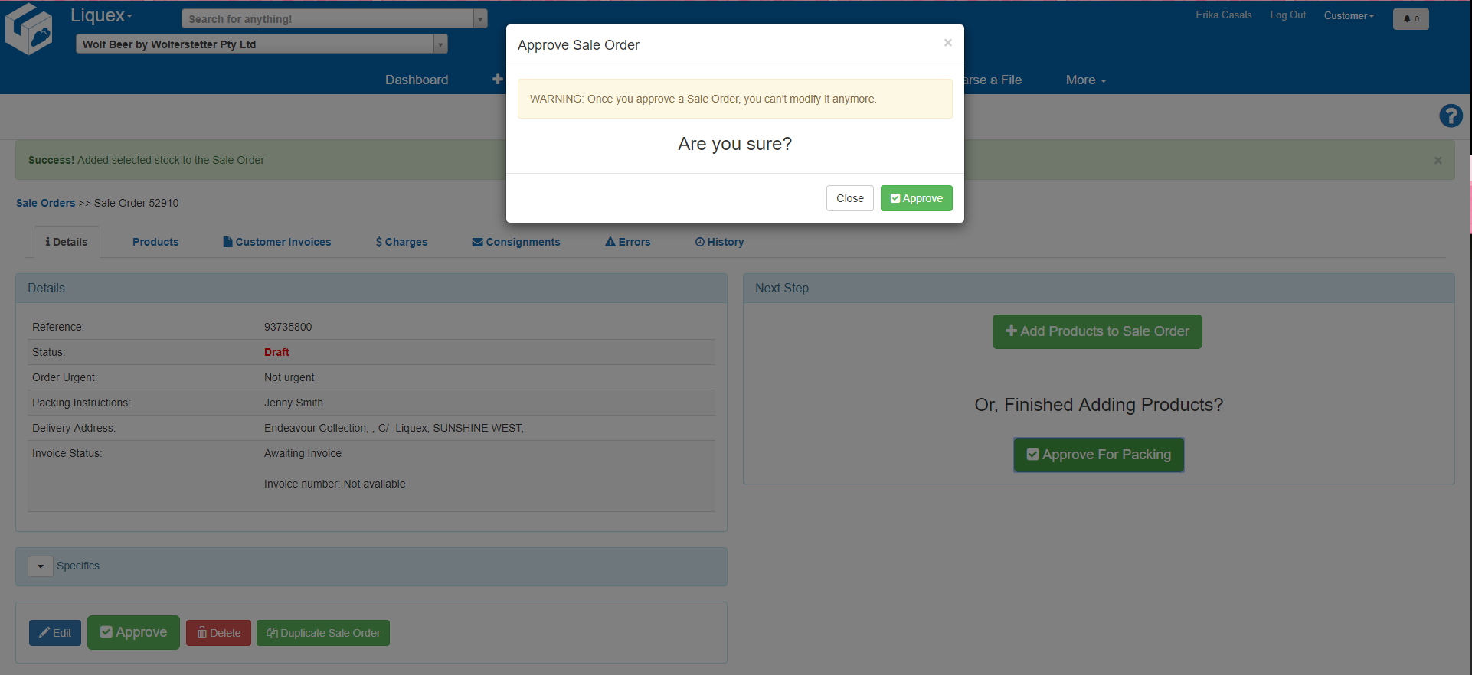Open the search box dropdown arrow
Screen dimensions: 1472x675
pyautogui.click(x=480, y=18)
